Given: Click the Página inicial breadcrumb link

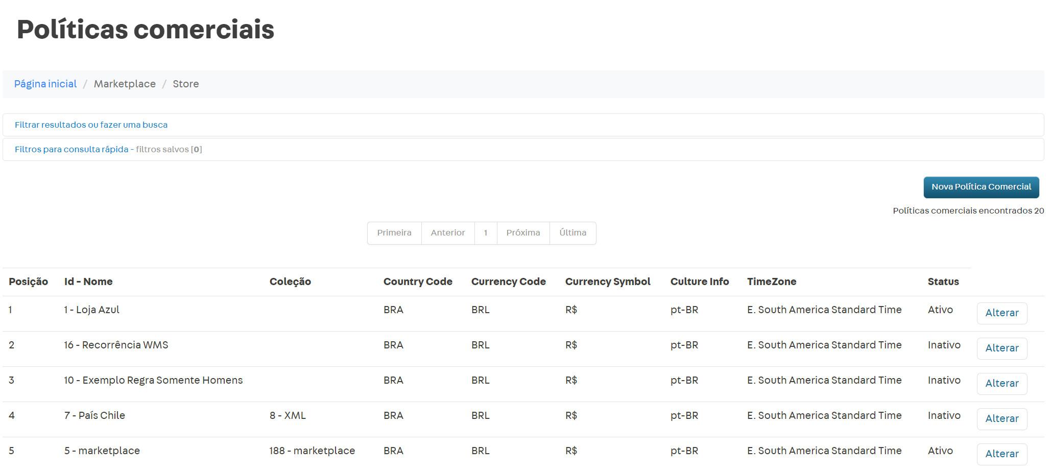Looking at the screenshot, I should pos(45,84).
